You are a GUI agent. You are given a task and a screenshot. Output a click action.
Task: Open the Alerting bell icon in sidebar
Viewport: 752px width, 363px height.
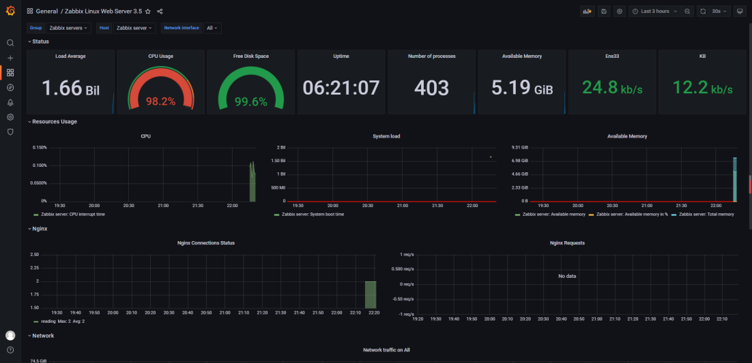(10, 102)
